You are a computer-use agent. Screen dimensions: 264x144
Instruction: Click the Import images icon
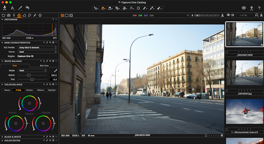point(5,8)
